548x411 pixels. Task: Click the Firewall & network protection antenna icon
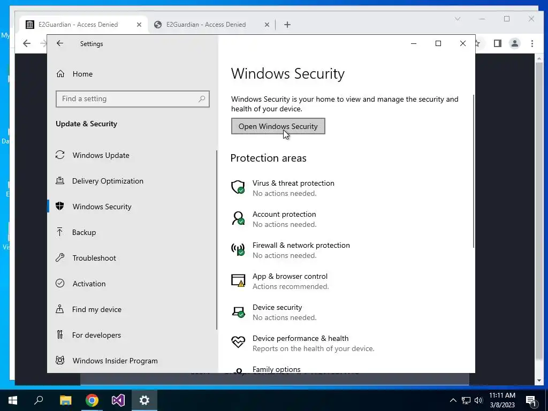(x=238, y=249)
